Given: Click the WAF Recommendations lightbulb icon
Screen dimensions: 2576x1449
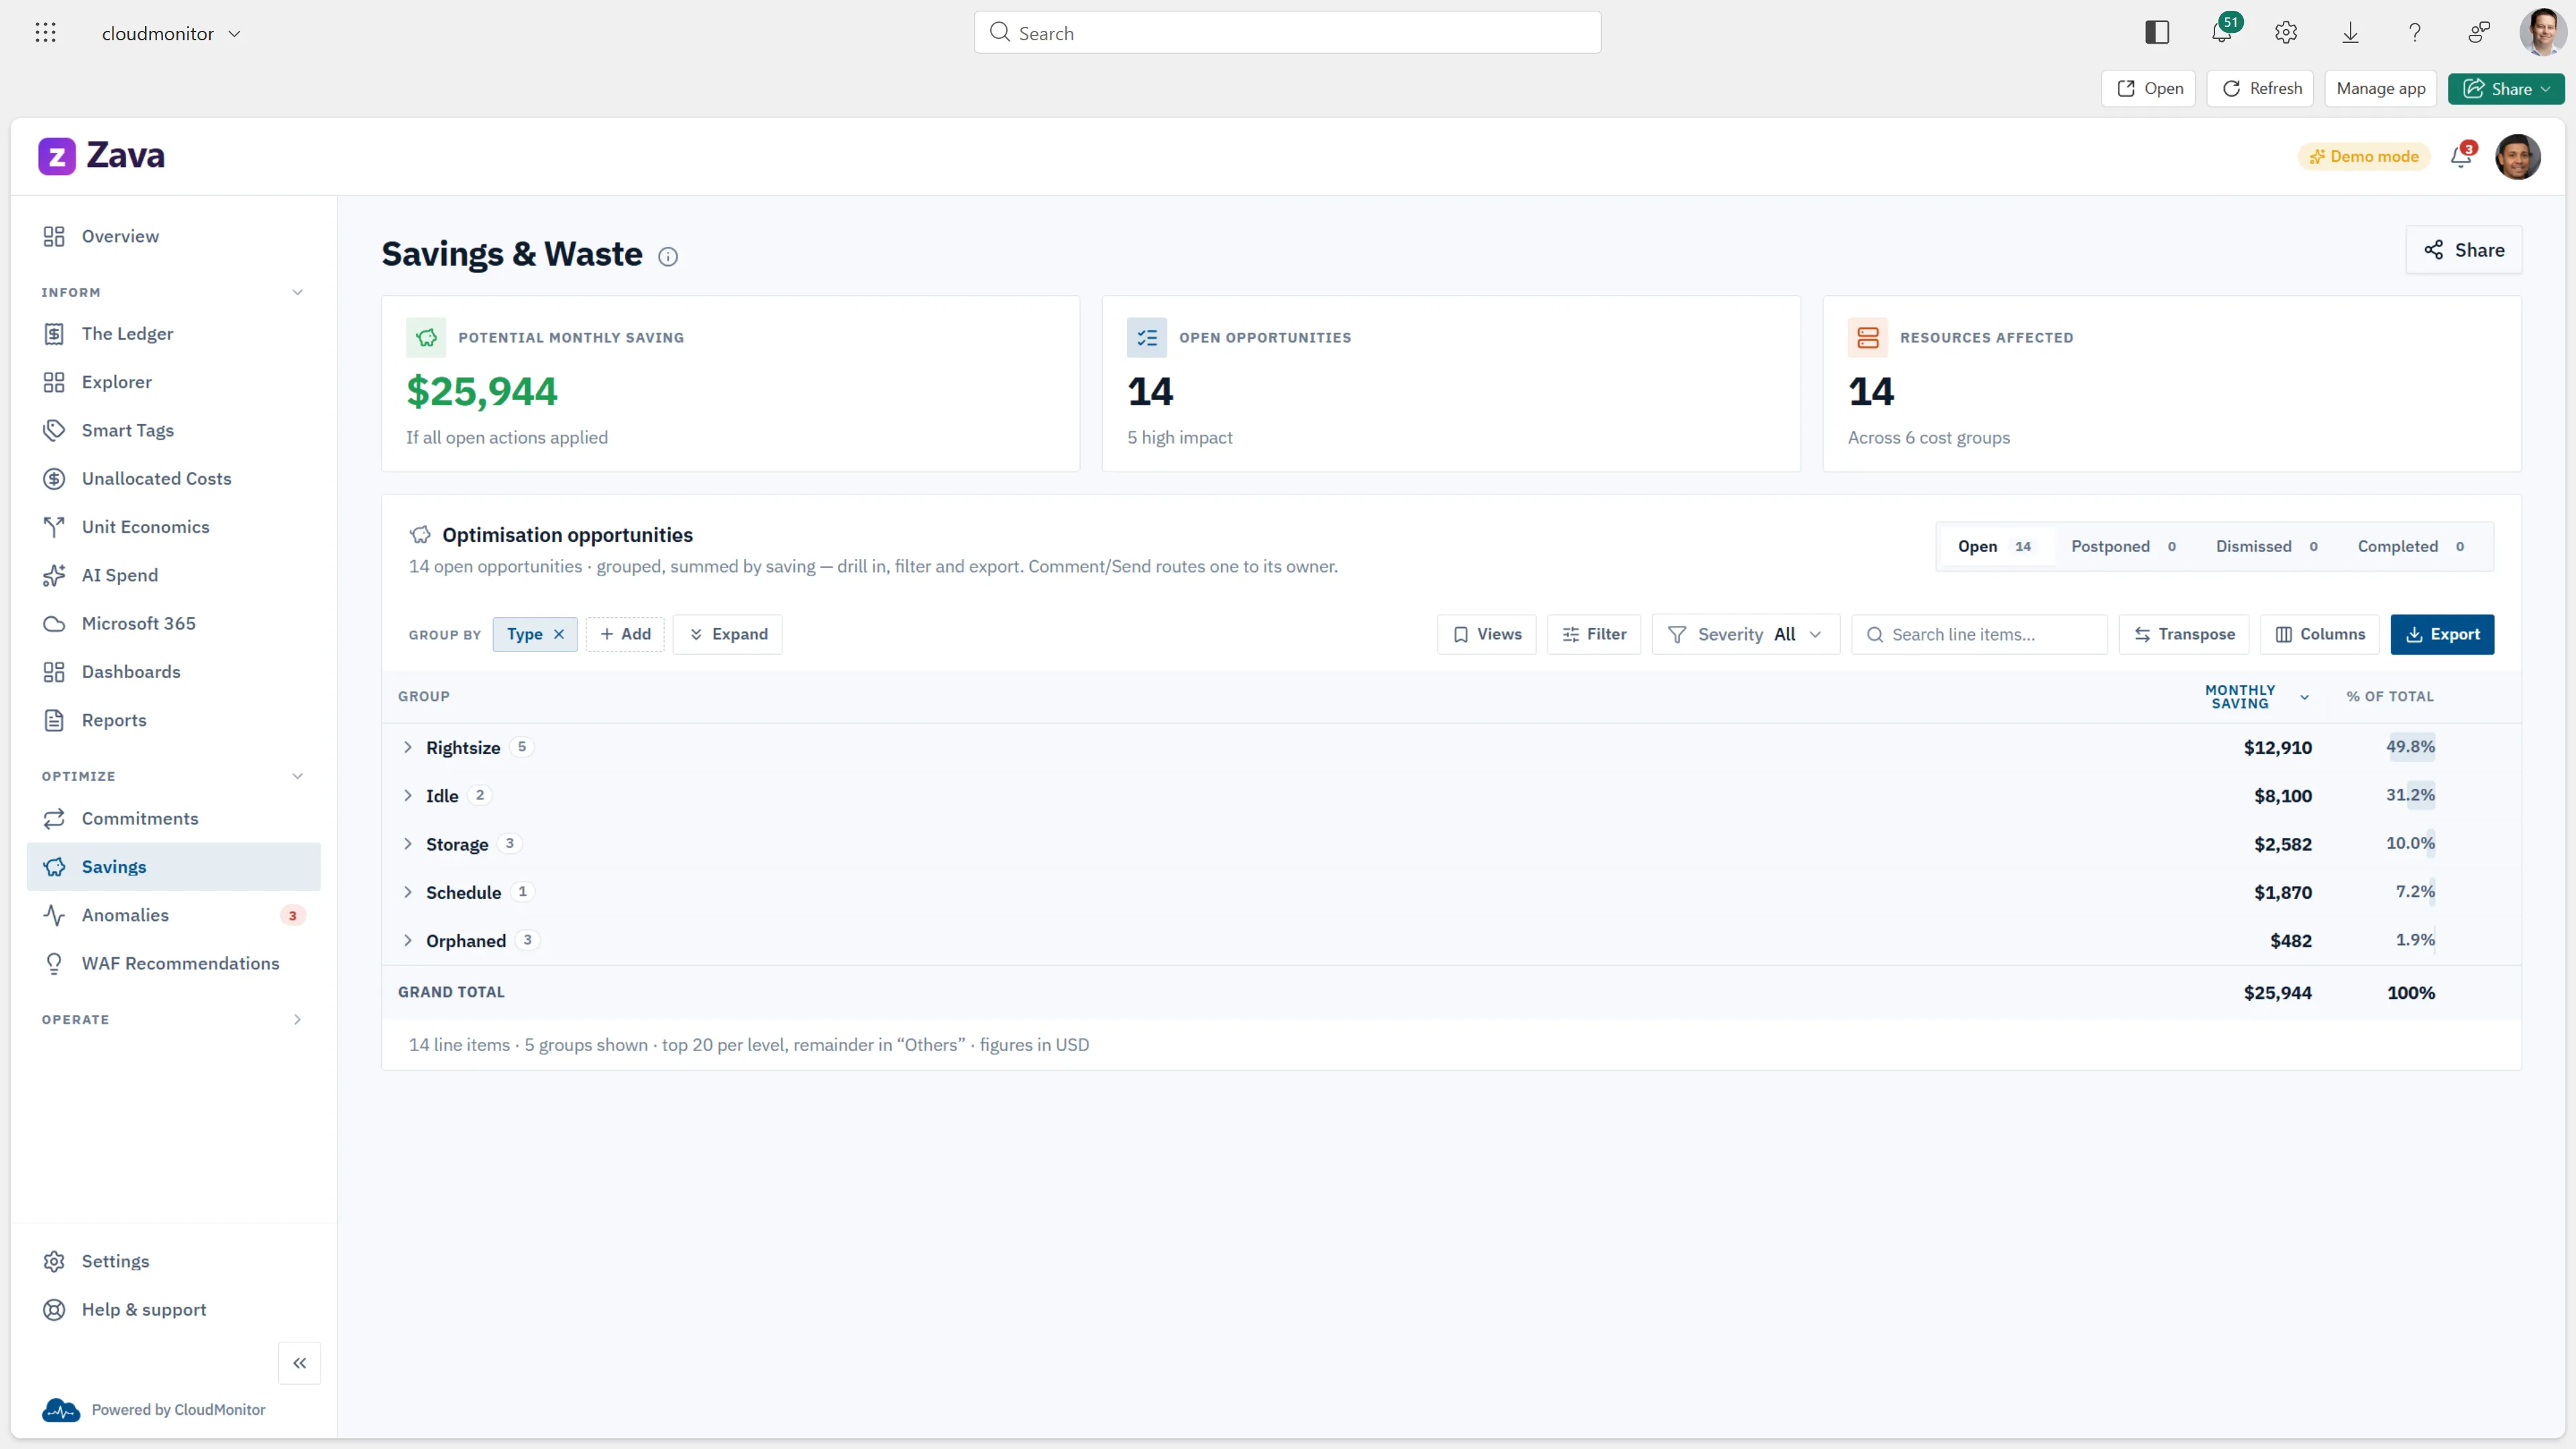Looking at the screenshot, I should (54, 964).
